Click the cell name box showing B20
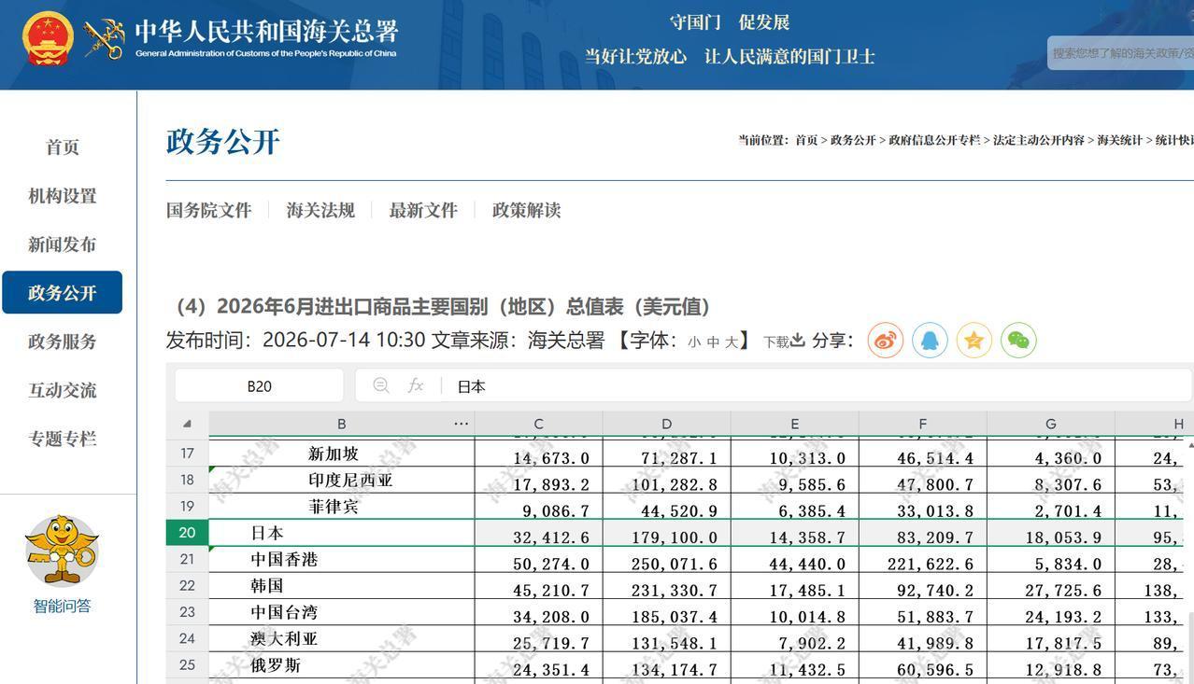 pyautogui.click(x=259, y=385)
